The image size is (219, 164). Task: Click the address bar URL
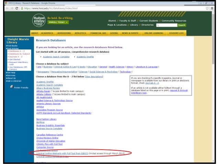[51, 8]
